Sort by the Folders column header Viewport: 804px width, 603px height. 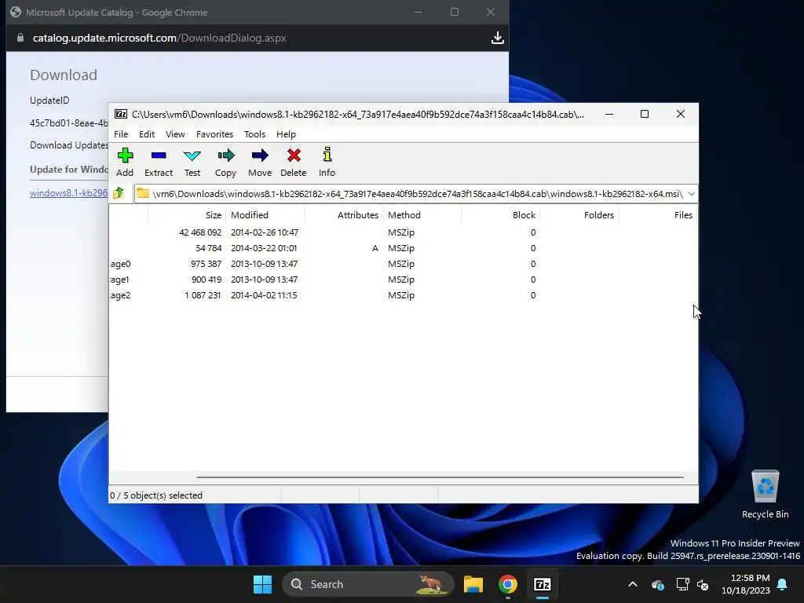[x=579, y=215]
